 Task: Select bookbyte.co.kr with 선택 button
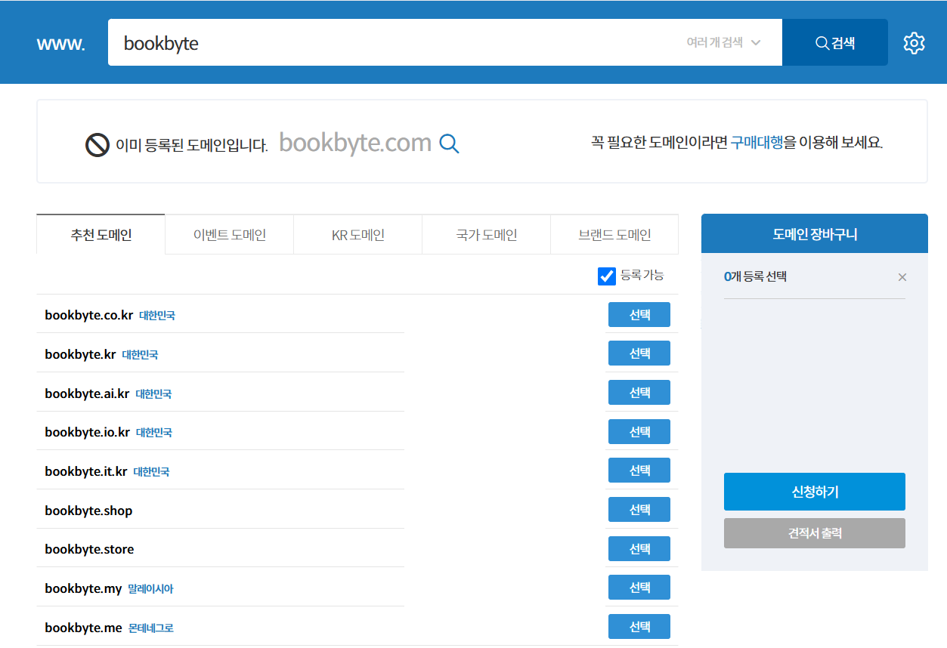pyautogui.click(x=639, y=315)
